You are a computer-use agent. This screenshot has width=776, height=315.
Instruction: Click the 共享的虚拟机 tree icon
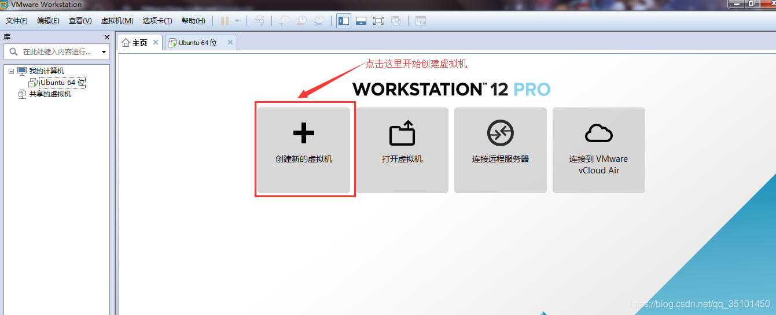click(x=22, y=94)
